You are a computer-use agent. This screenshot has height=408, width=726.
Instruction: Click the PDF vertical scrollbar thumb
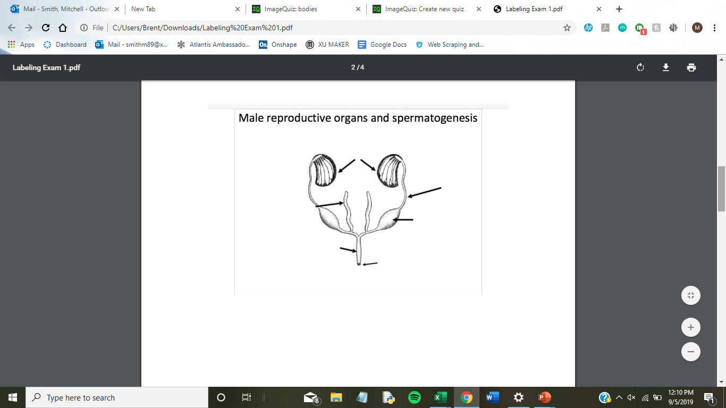pyautogui.click(x=721, y=189)
